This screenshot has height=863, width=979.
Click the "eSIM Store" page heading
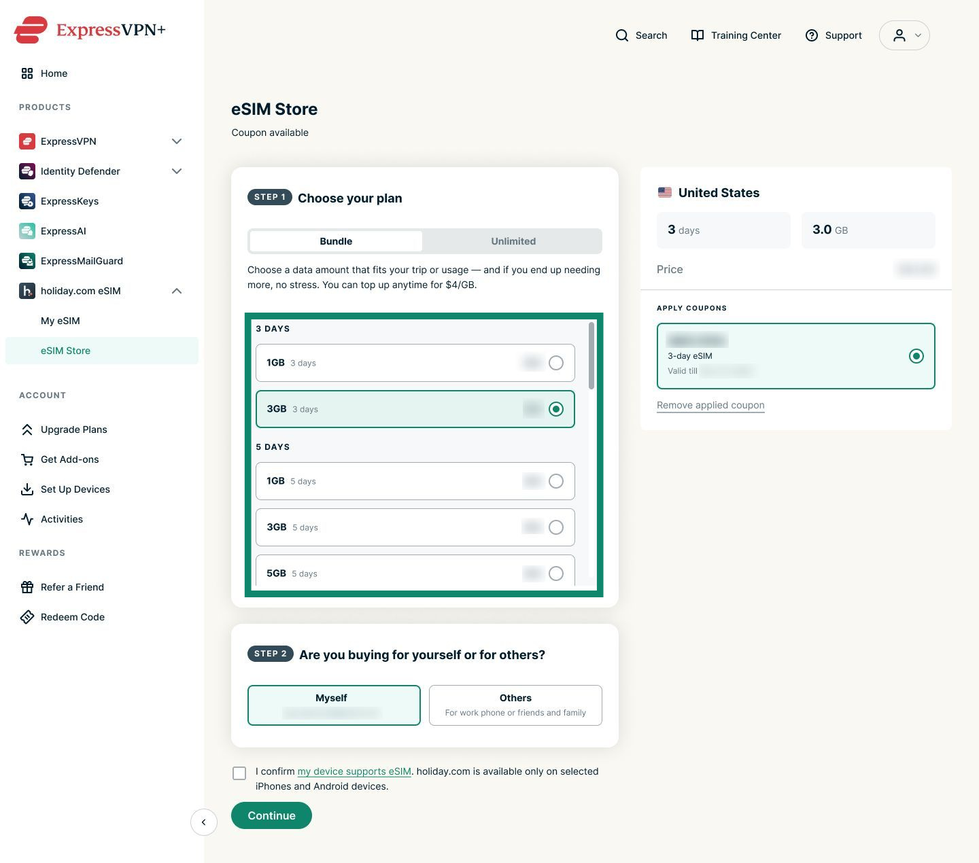(x=275, y=109)
